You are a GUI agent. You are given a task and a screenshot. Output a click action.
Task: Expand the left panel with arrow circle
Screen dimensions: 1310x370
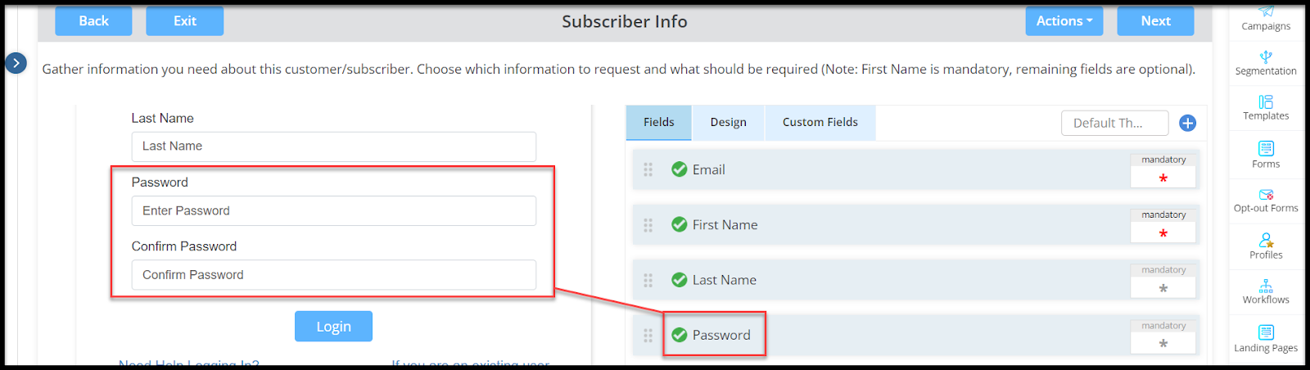coord(16,63)
